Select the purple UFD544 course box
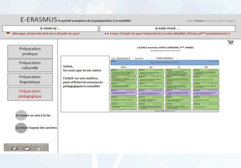The image size is (241, 168). pos(206,92)
